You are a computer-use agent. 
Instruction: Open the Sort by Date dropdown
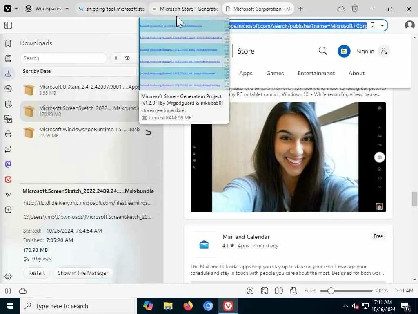click(x=79, y=71)
